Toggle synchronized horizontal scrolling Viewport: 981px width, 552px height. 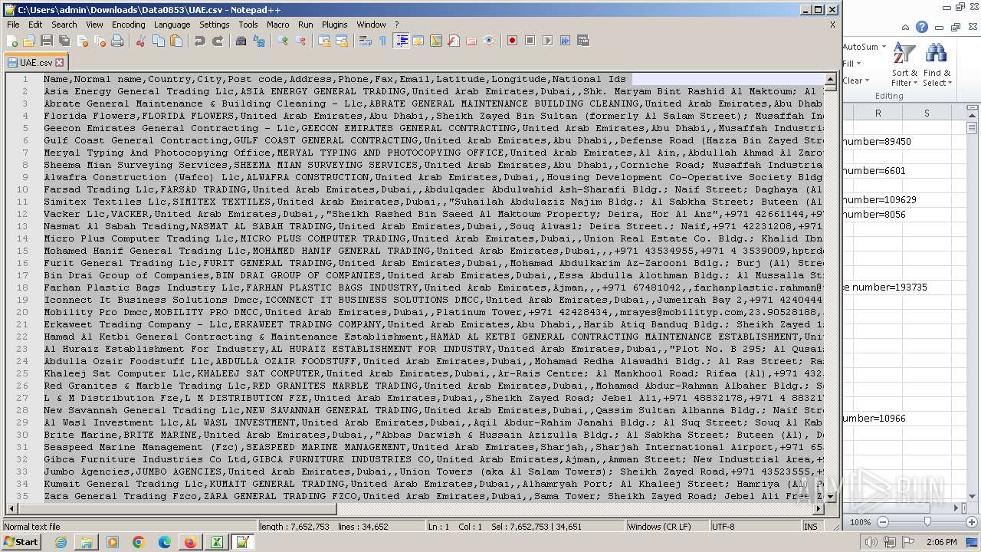[x=342, y=41]
